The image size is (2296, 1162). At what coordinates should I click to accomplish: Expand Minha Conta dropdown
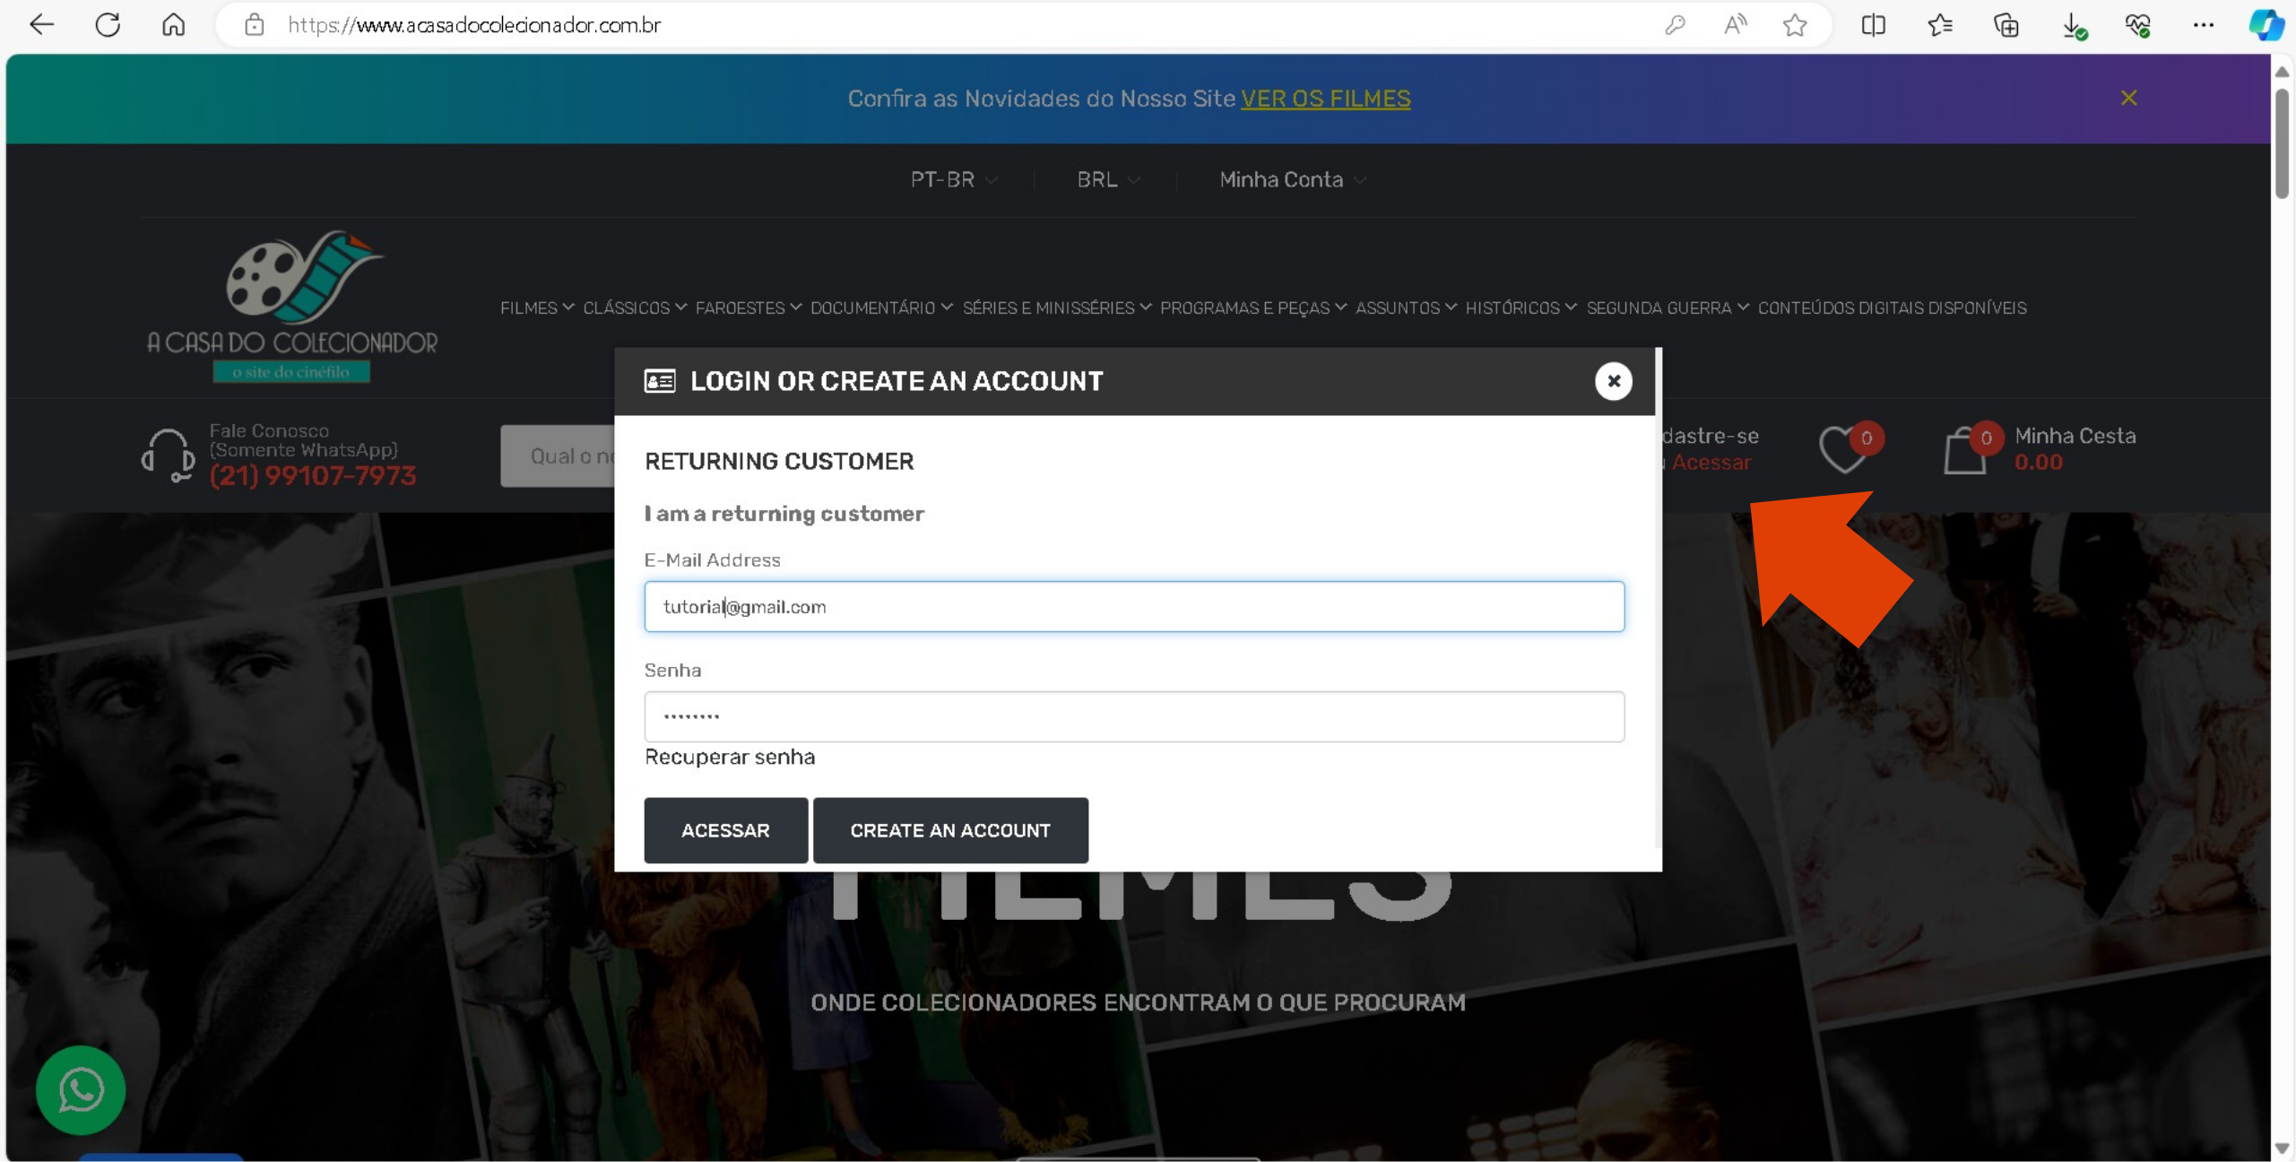(x=1293, y=179)
